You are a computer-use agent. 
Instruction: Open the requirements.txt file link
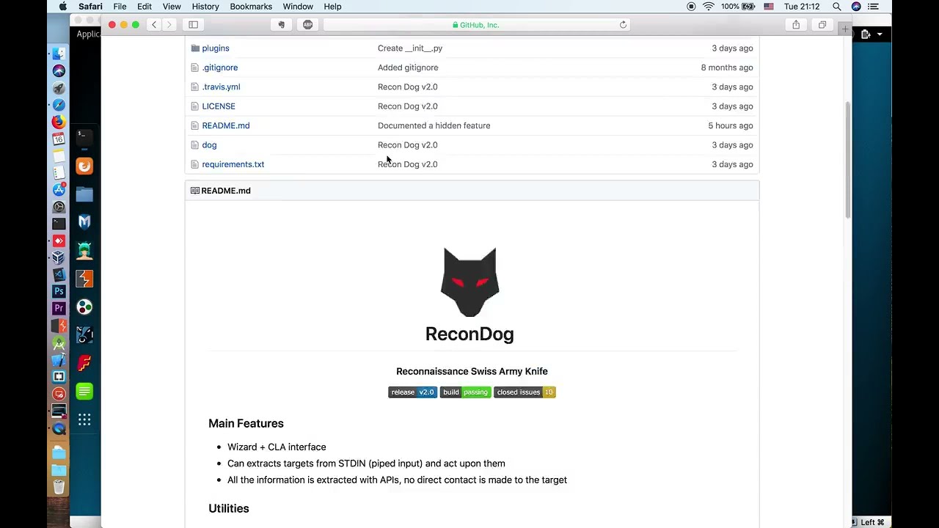233,164
